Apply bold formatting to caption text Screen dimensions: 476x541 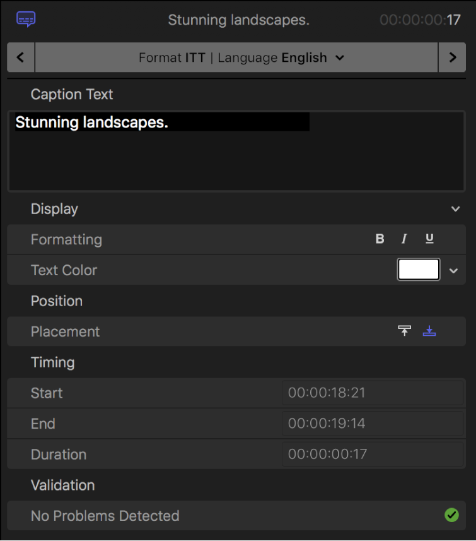[x=380, y=239]
